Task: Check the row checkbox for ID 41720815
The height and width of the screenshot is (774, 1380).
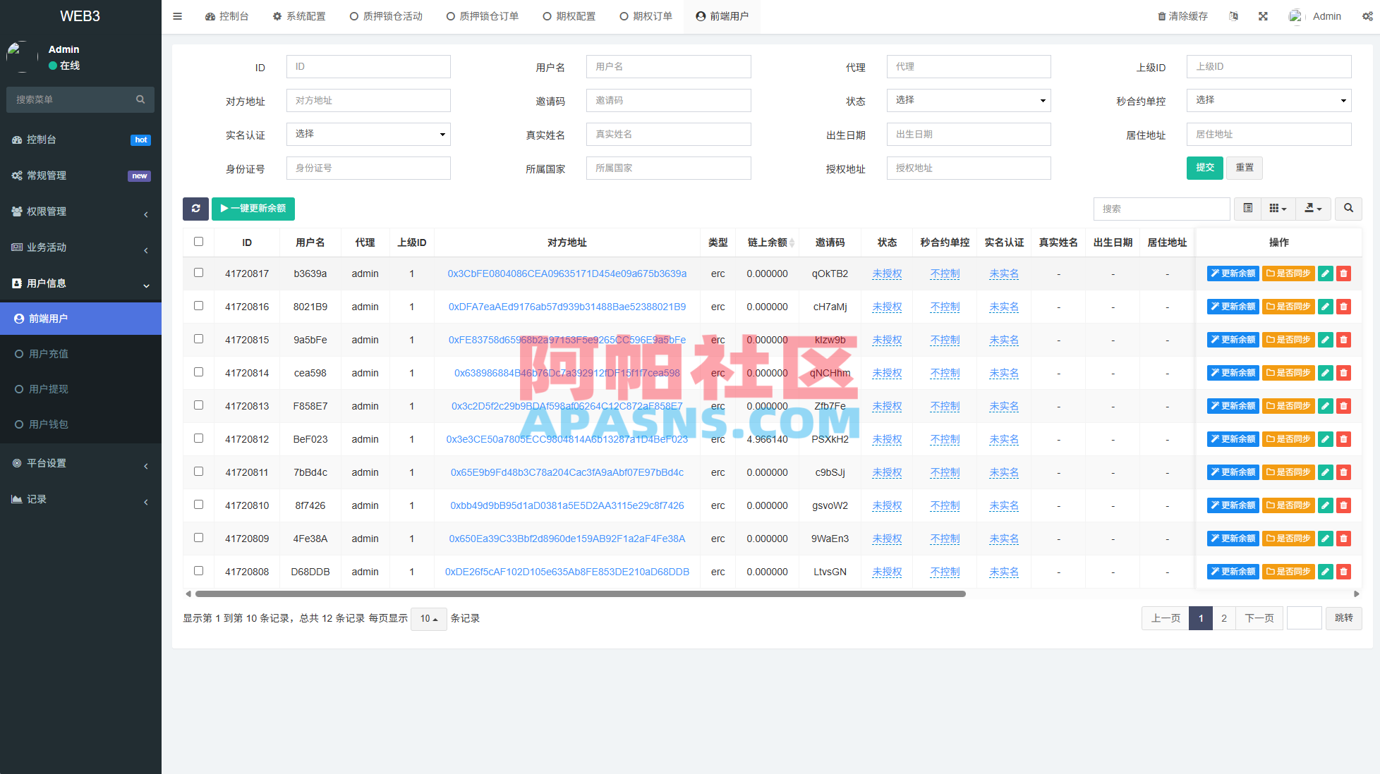Action: coord(198,339)
